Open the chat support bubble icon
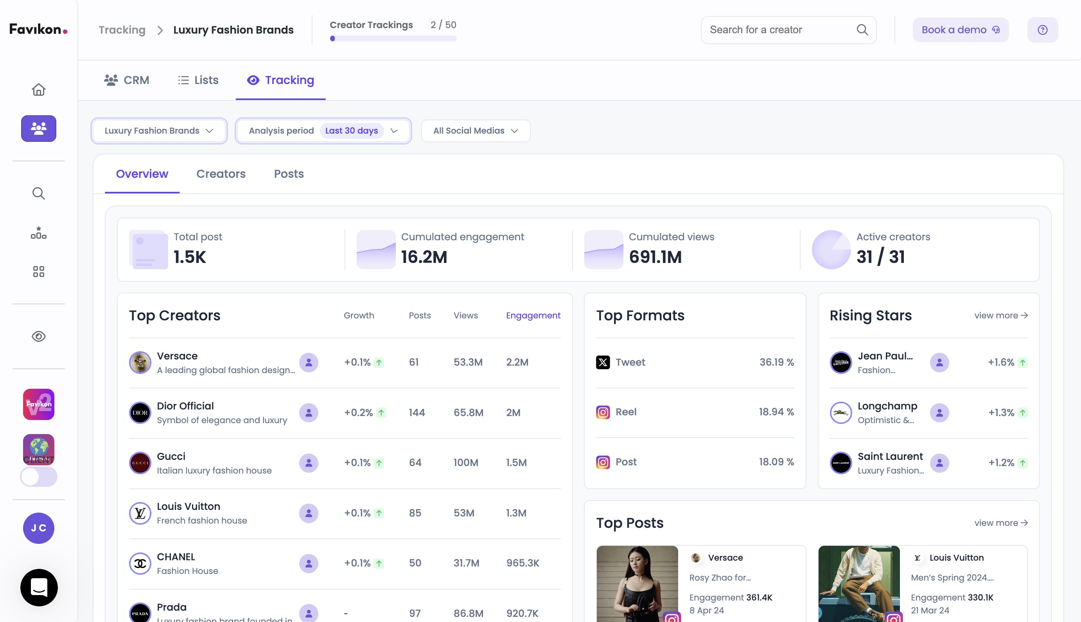The height and width of the screenshot is (622, 1081). click(x=39, y=587)
